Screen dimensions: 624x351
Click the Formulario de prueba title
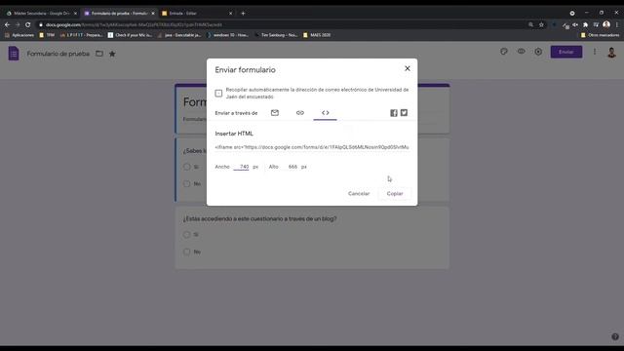pos(58,54)
